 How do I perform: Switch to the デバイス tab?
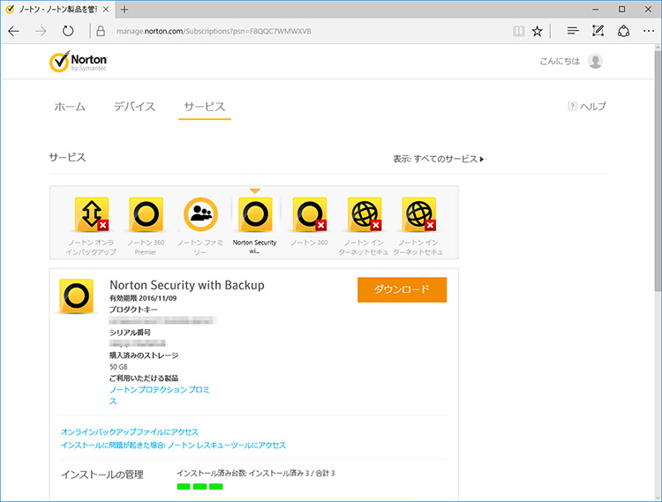tap(134, 107)
